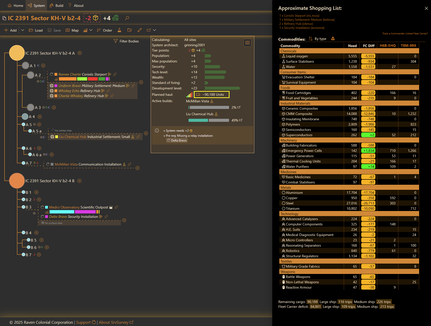The height and width of the screenshot is (326, 431).
Task: Open the Build tab
Action: click(56, 6)
